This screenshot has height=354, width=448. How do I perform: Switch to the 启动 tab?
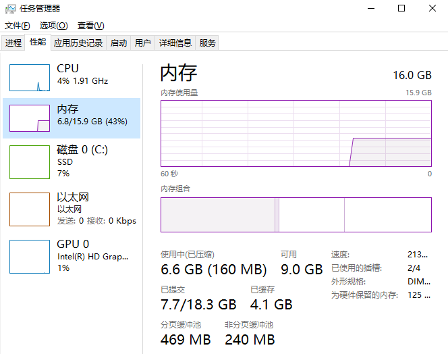[119, 43]
